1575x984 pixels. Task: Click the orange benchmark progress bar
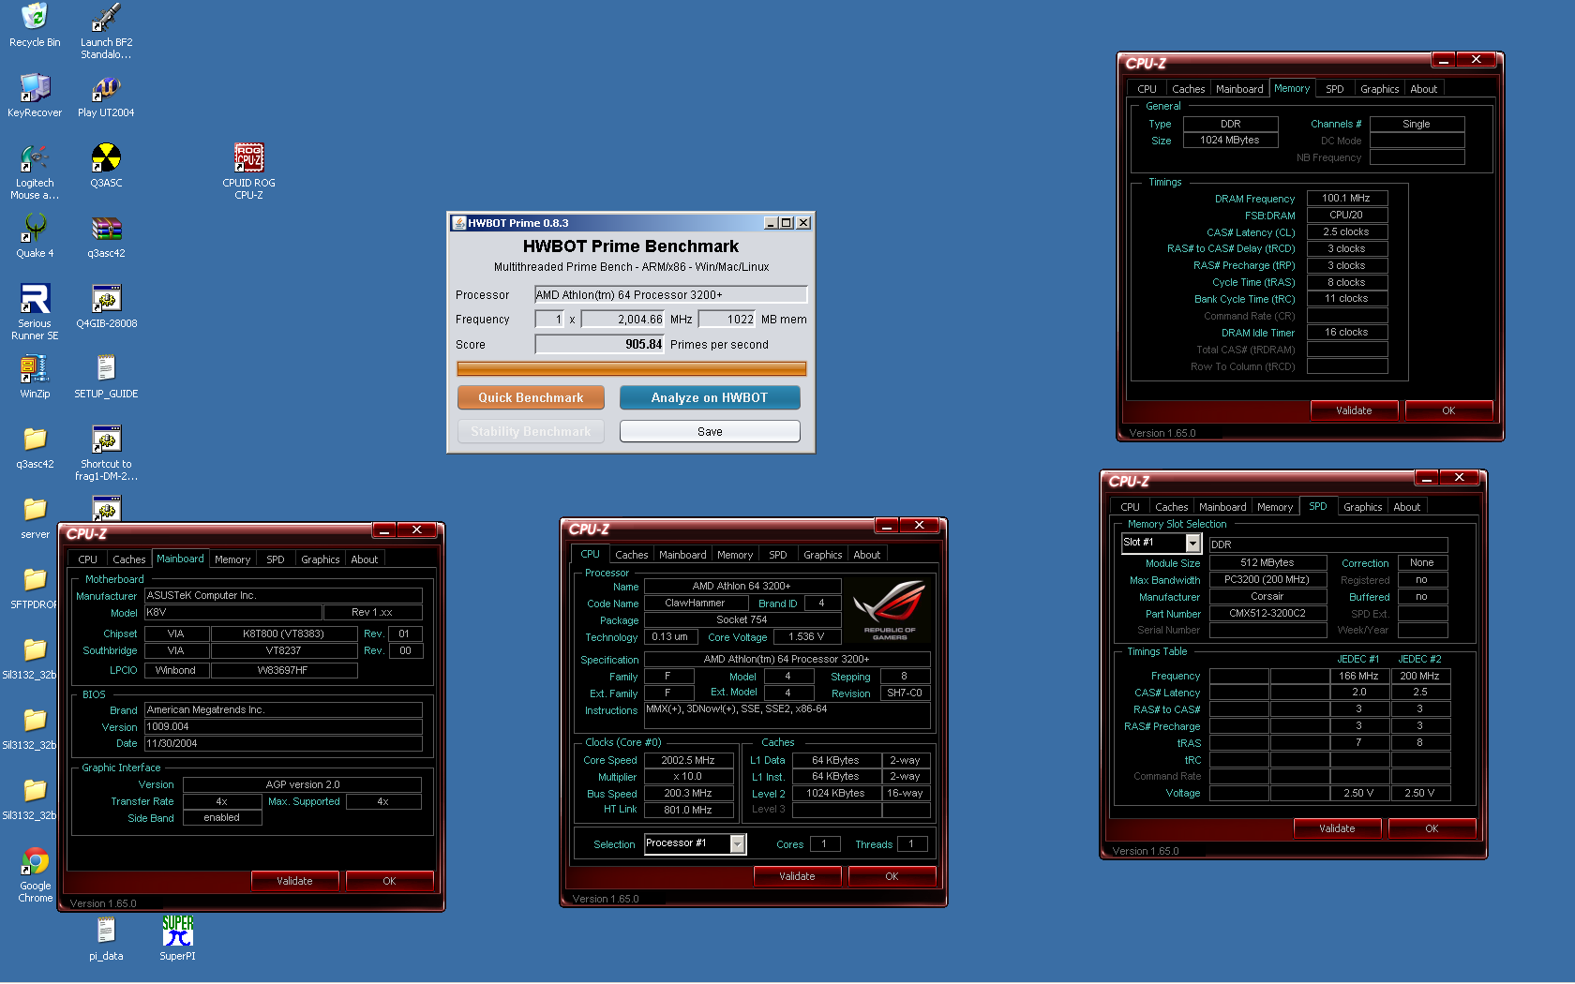pyautogui.click(x=631, y=369)
